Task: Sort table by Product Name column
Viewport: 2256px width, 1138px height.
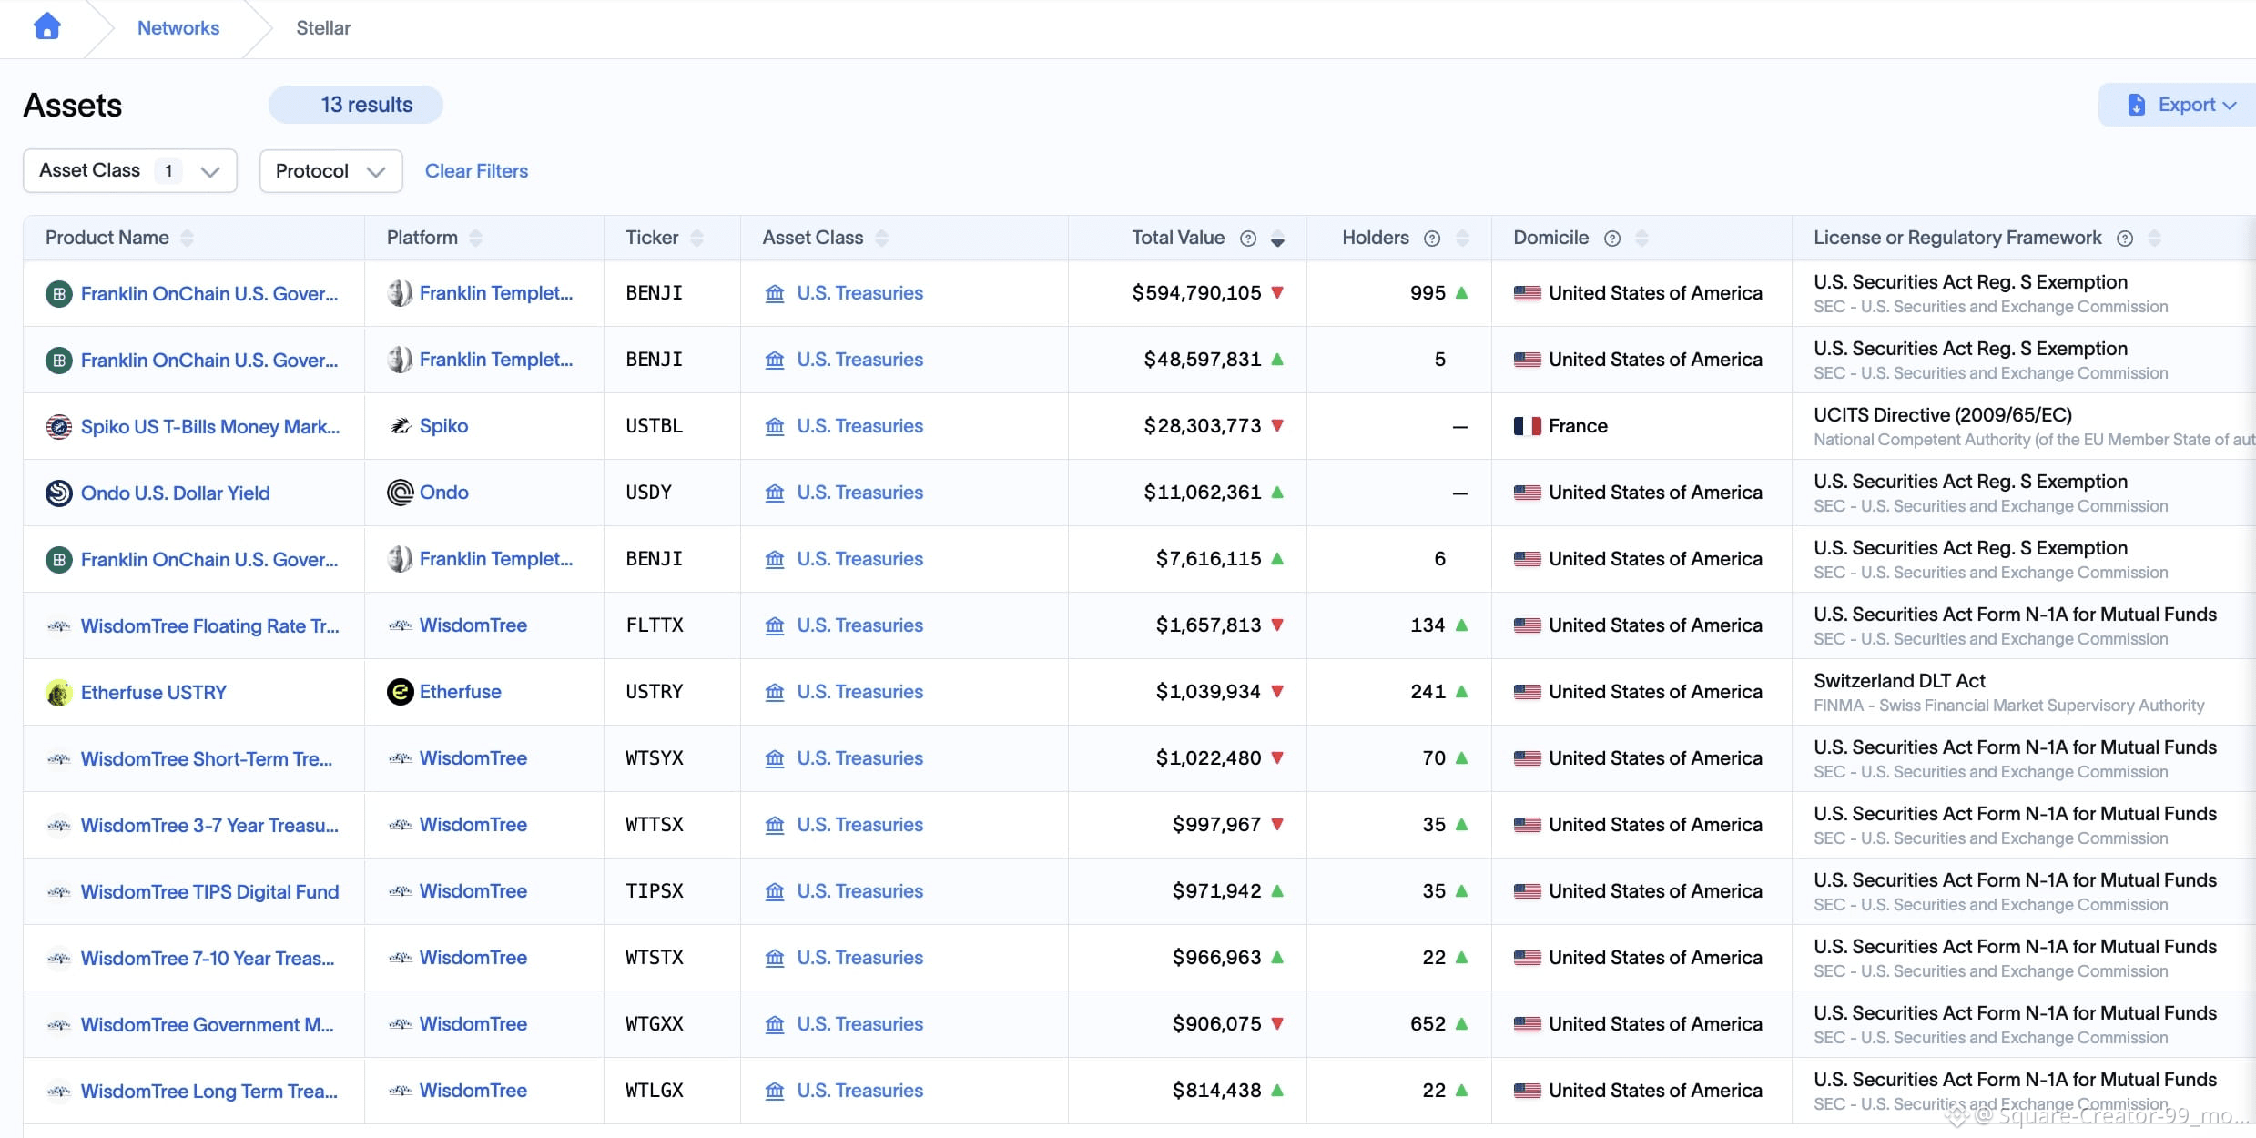Action: (x=188, y=239)
